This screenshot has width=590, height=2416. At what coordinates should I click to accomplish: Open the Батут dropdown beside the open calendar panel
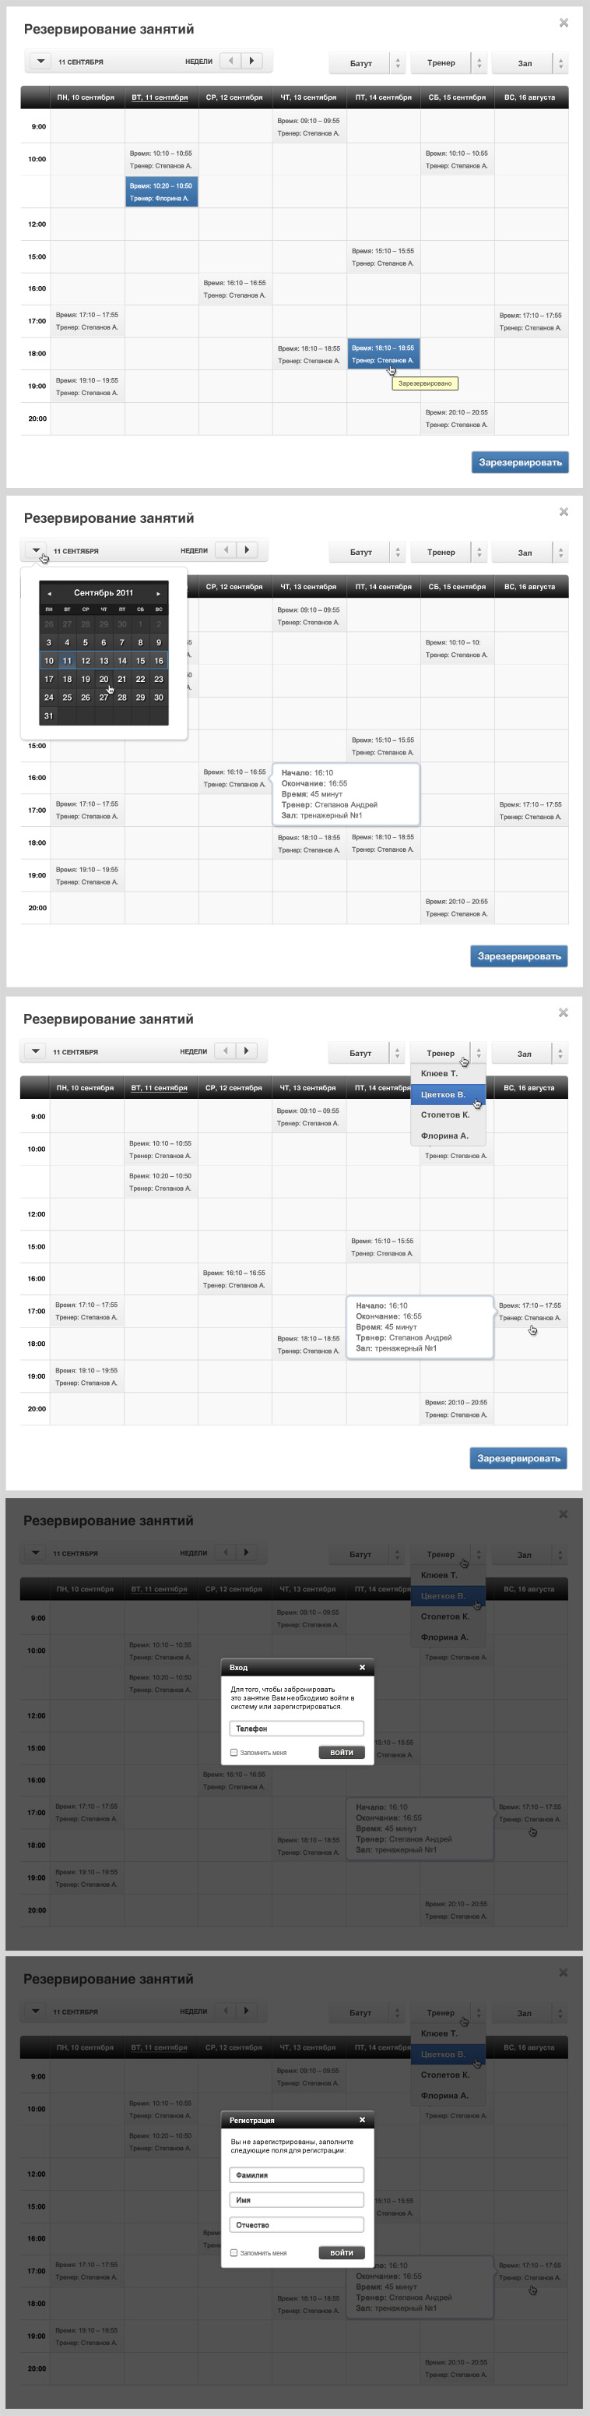tap(367, 553)
